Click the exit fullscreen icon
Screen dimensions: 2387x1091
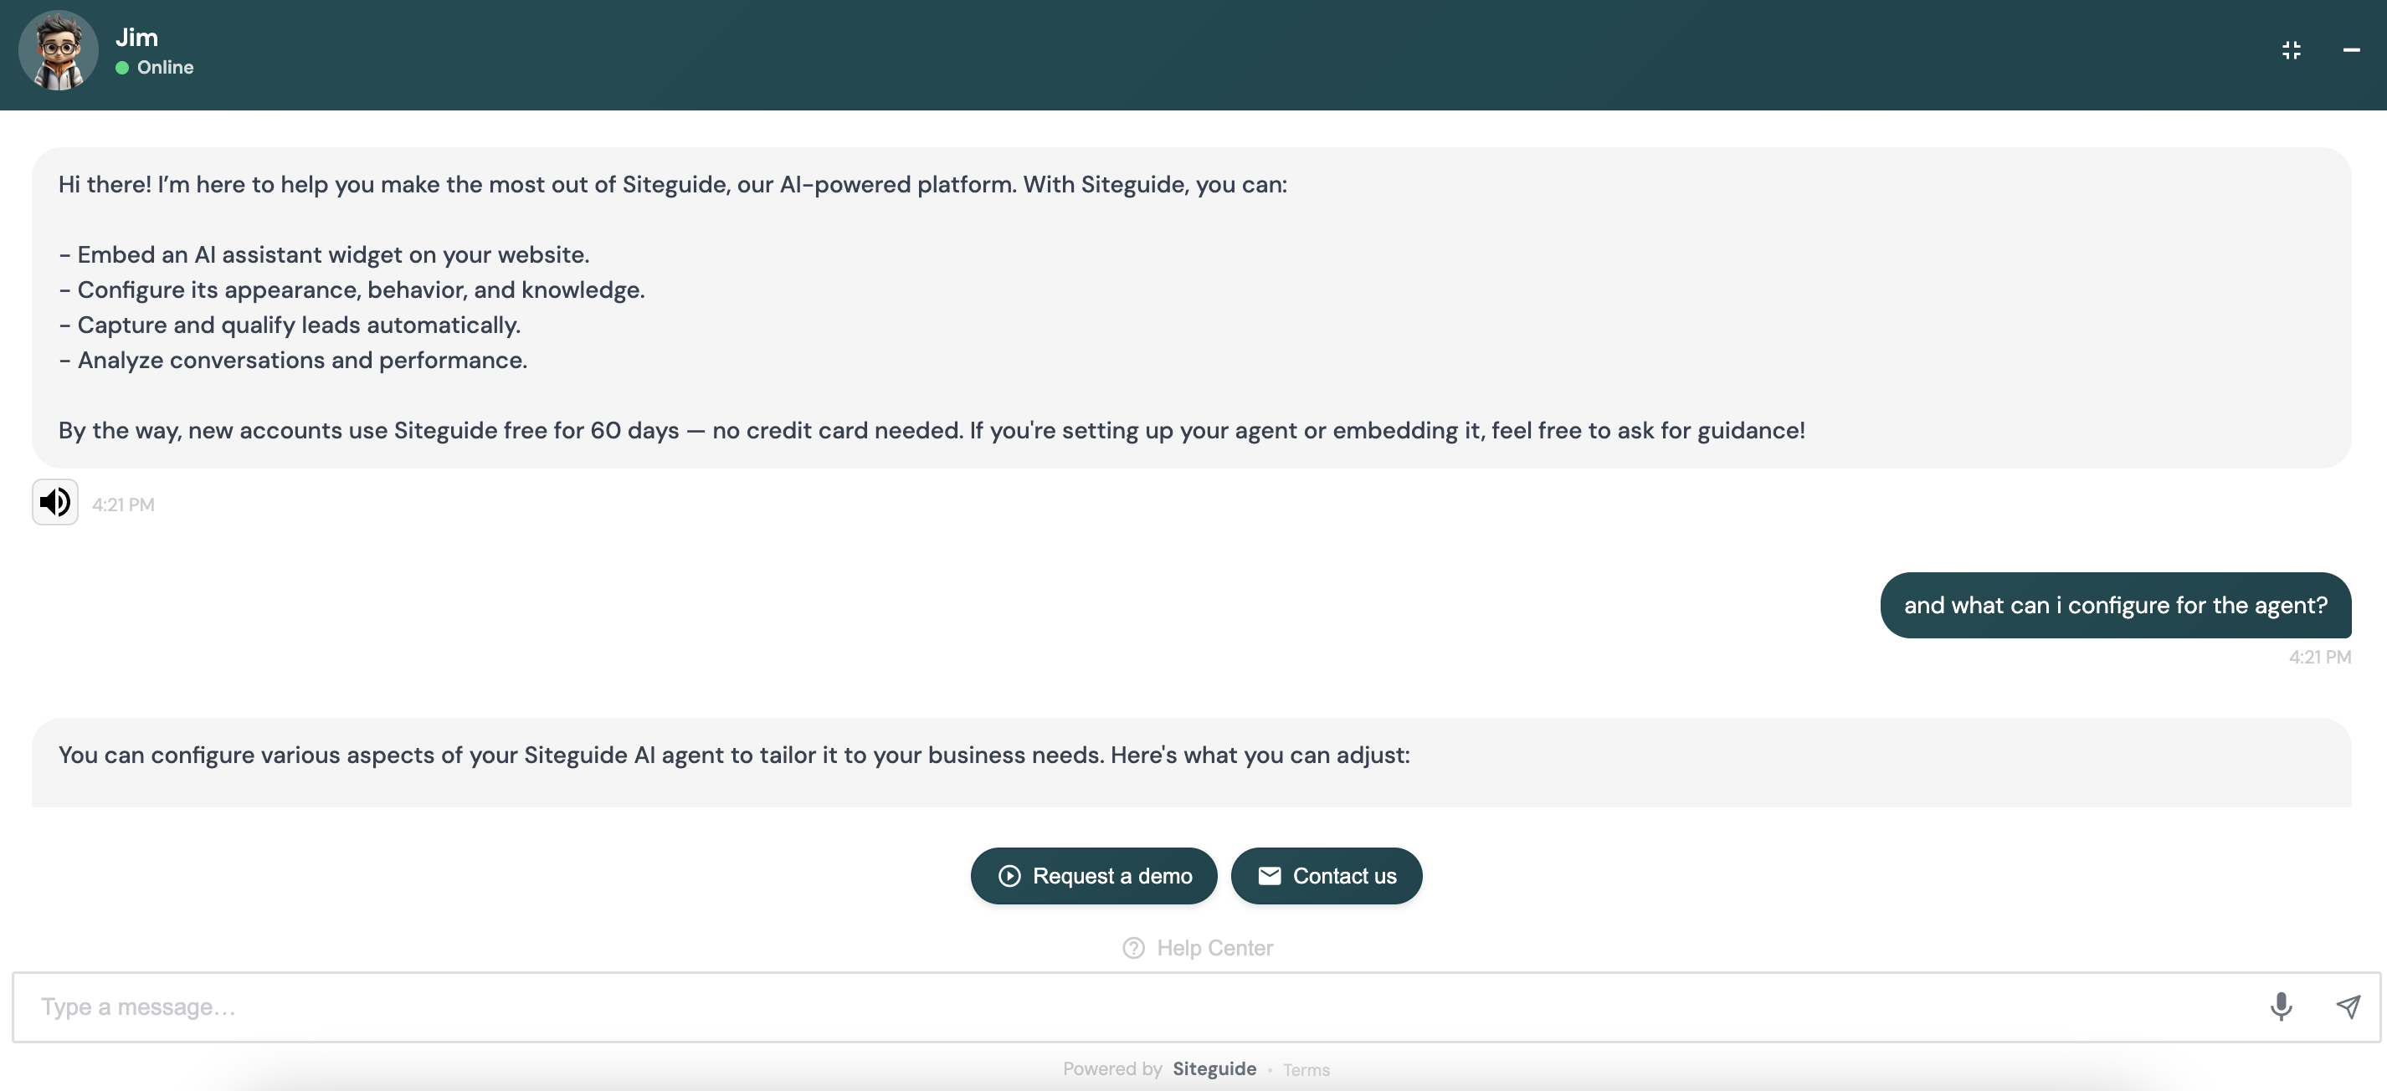[2292, 51]
